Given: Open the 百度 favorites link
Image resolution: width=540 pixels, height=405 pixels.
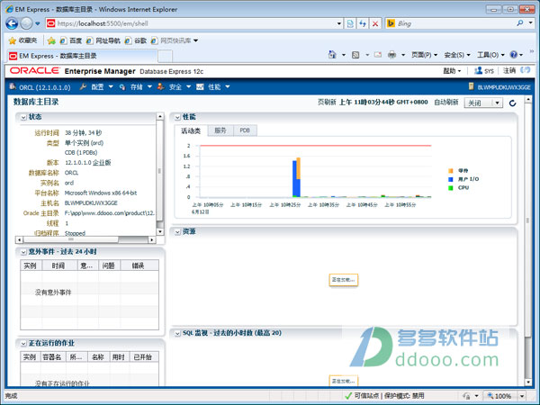Looking at the screenshot, I should (x=71, y=40).
